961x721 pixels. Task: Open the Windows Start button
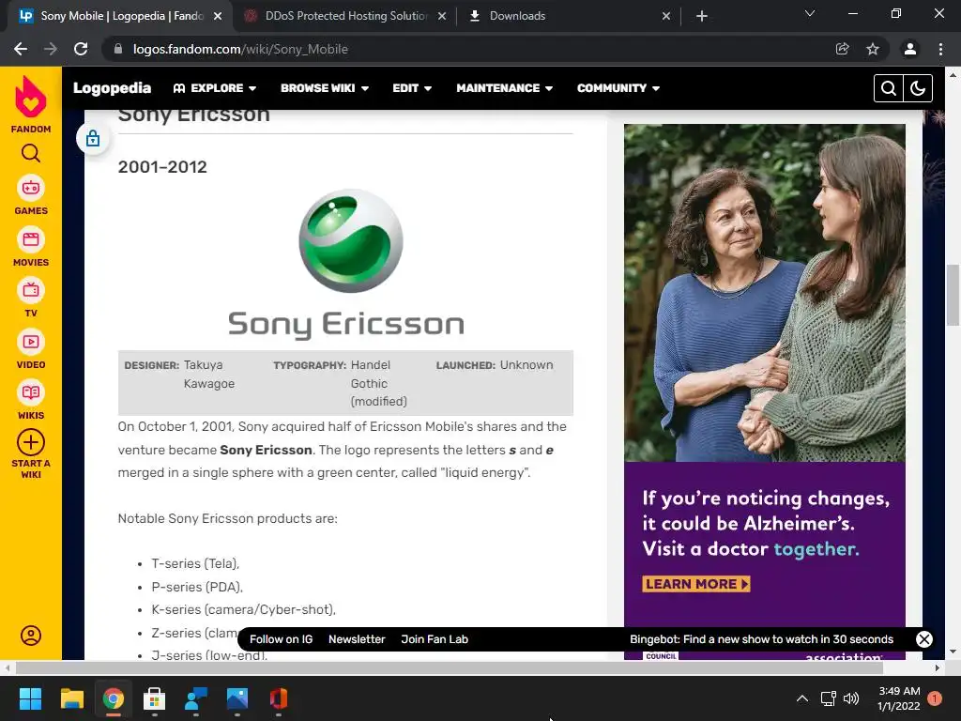(x=30, y=698)
